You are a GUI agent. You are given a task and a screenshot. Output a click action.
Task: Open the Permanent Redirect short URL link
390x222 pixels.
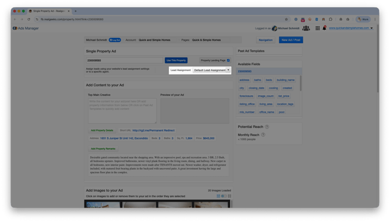[x=154, y=130]
